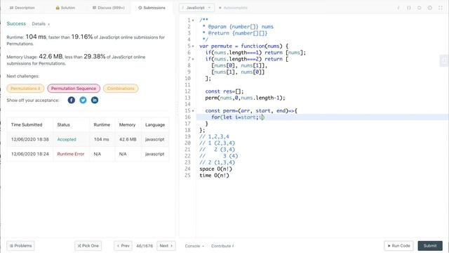
Task: Click the '104 ms' runtime table cell
Action: (x=101, y=139)
